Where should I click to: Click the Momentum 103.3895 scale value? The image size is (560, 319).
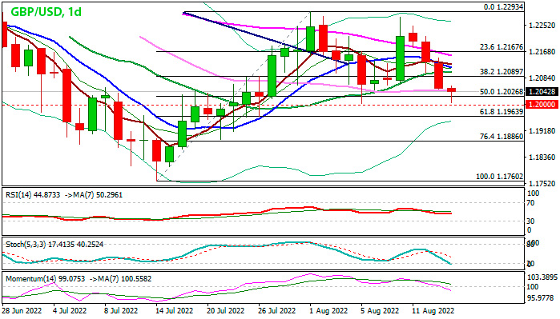click(x=542, y=277)
